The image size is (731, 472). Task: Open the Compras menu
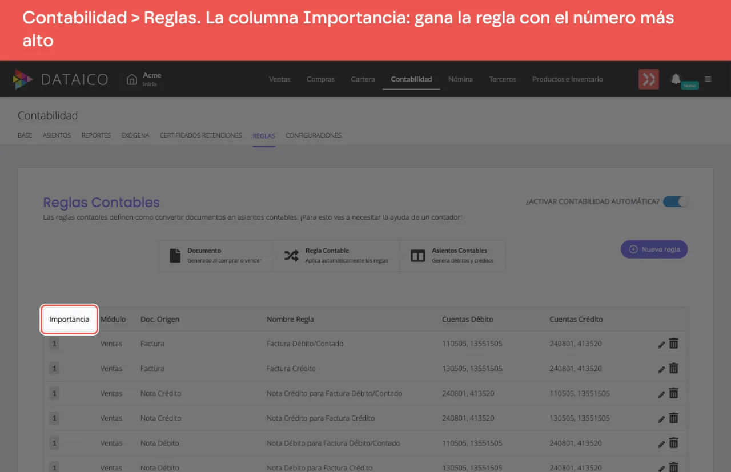click(x=320, y=79)
